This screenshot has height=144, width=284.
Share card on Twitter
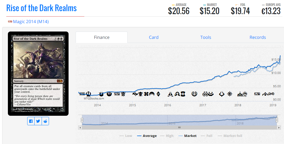pyautogui.click(x=38, y=121)
